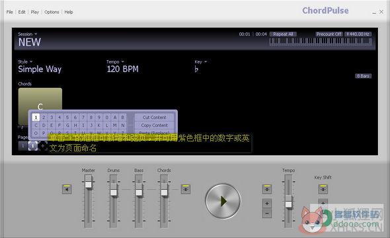Toggle the Precount Off setting
The image size is (390, 238).
pyautogui.click(x=329, y=34)
